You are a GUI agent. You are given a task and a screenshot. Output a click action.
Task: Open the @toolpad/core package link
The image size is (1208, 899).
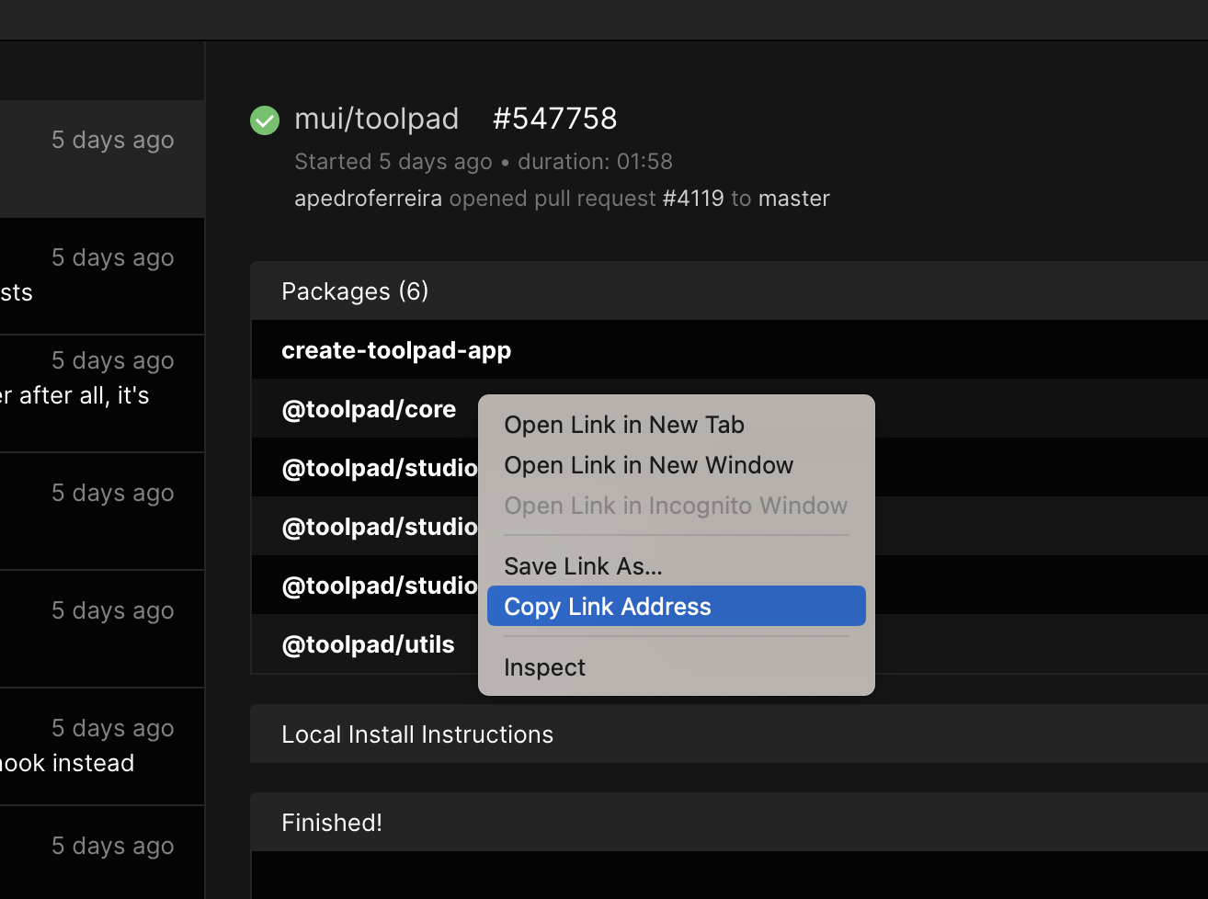(369, 409)
